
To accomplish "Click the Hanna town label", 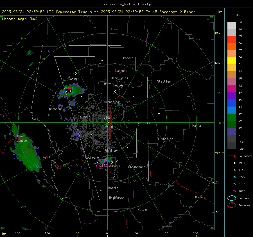I will (x=196, y=126).
